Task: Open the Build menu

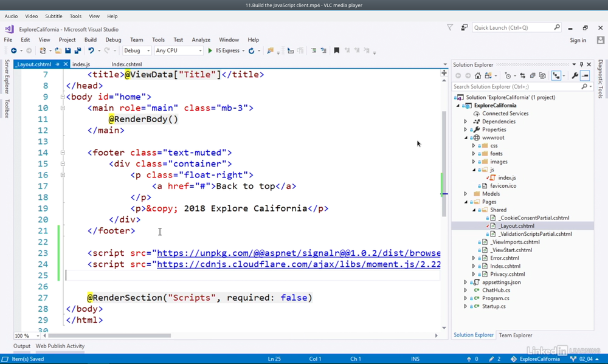Action: pos(91,40)
